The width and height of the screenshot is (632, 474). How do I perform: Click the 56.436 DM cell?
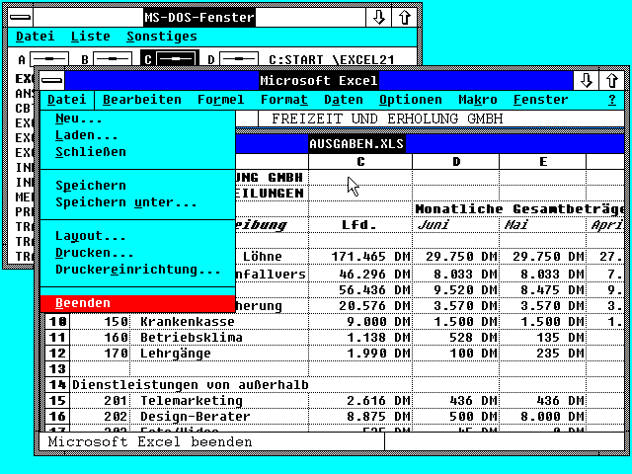(360, 289)
